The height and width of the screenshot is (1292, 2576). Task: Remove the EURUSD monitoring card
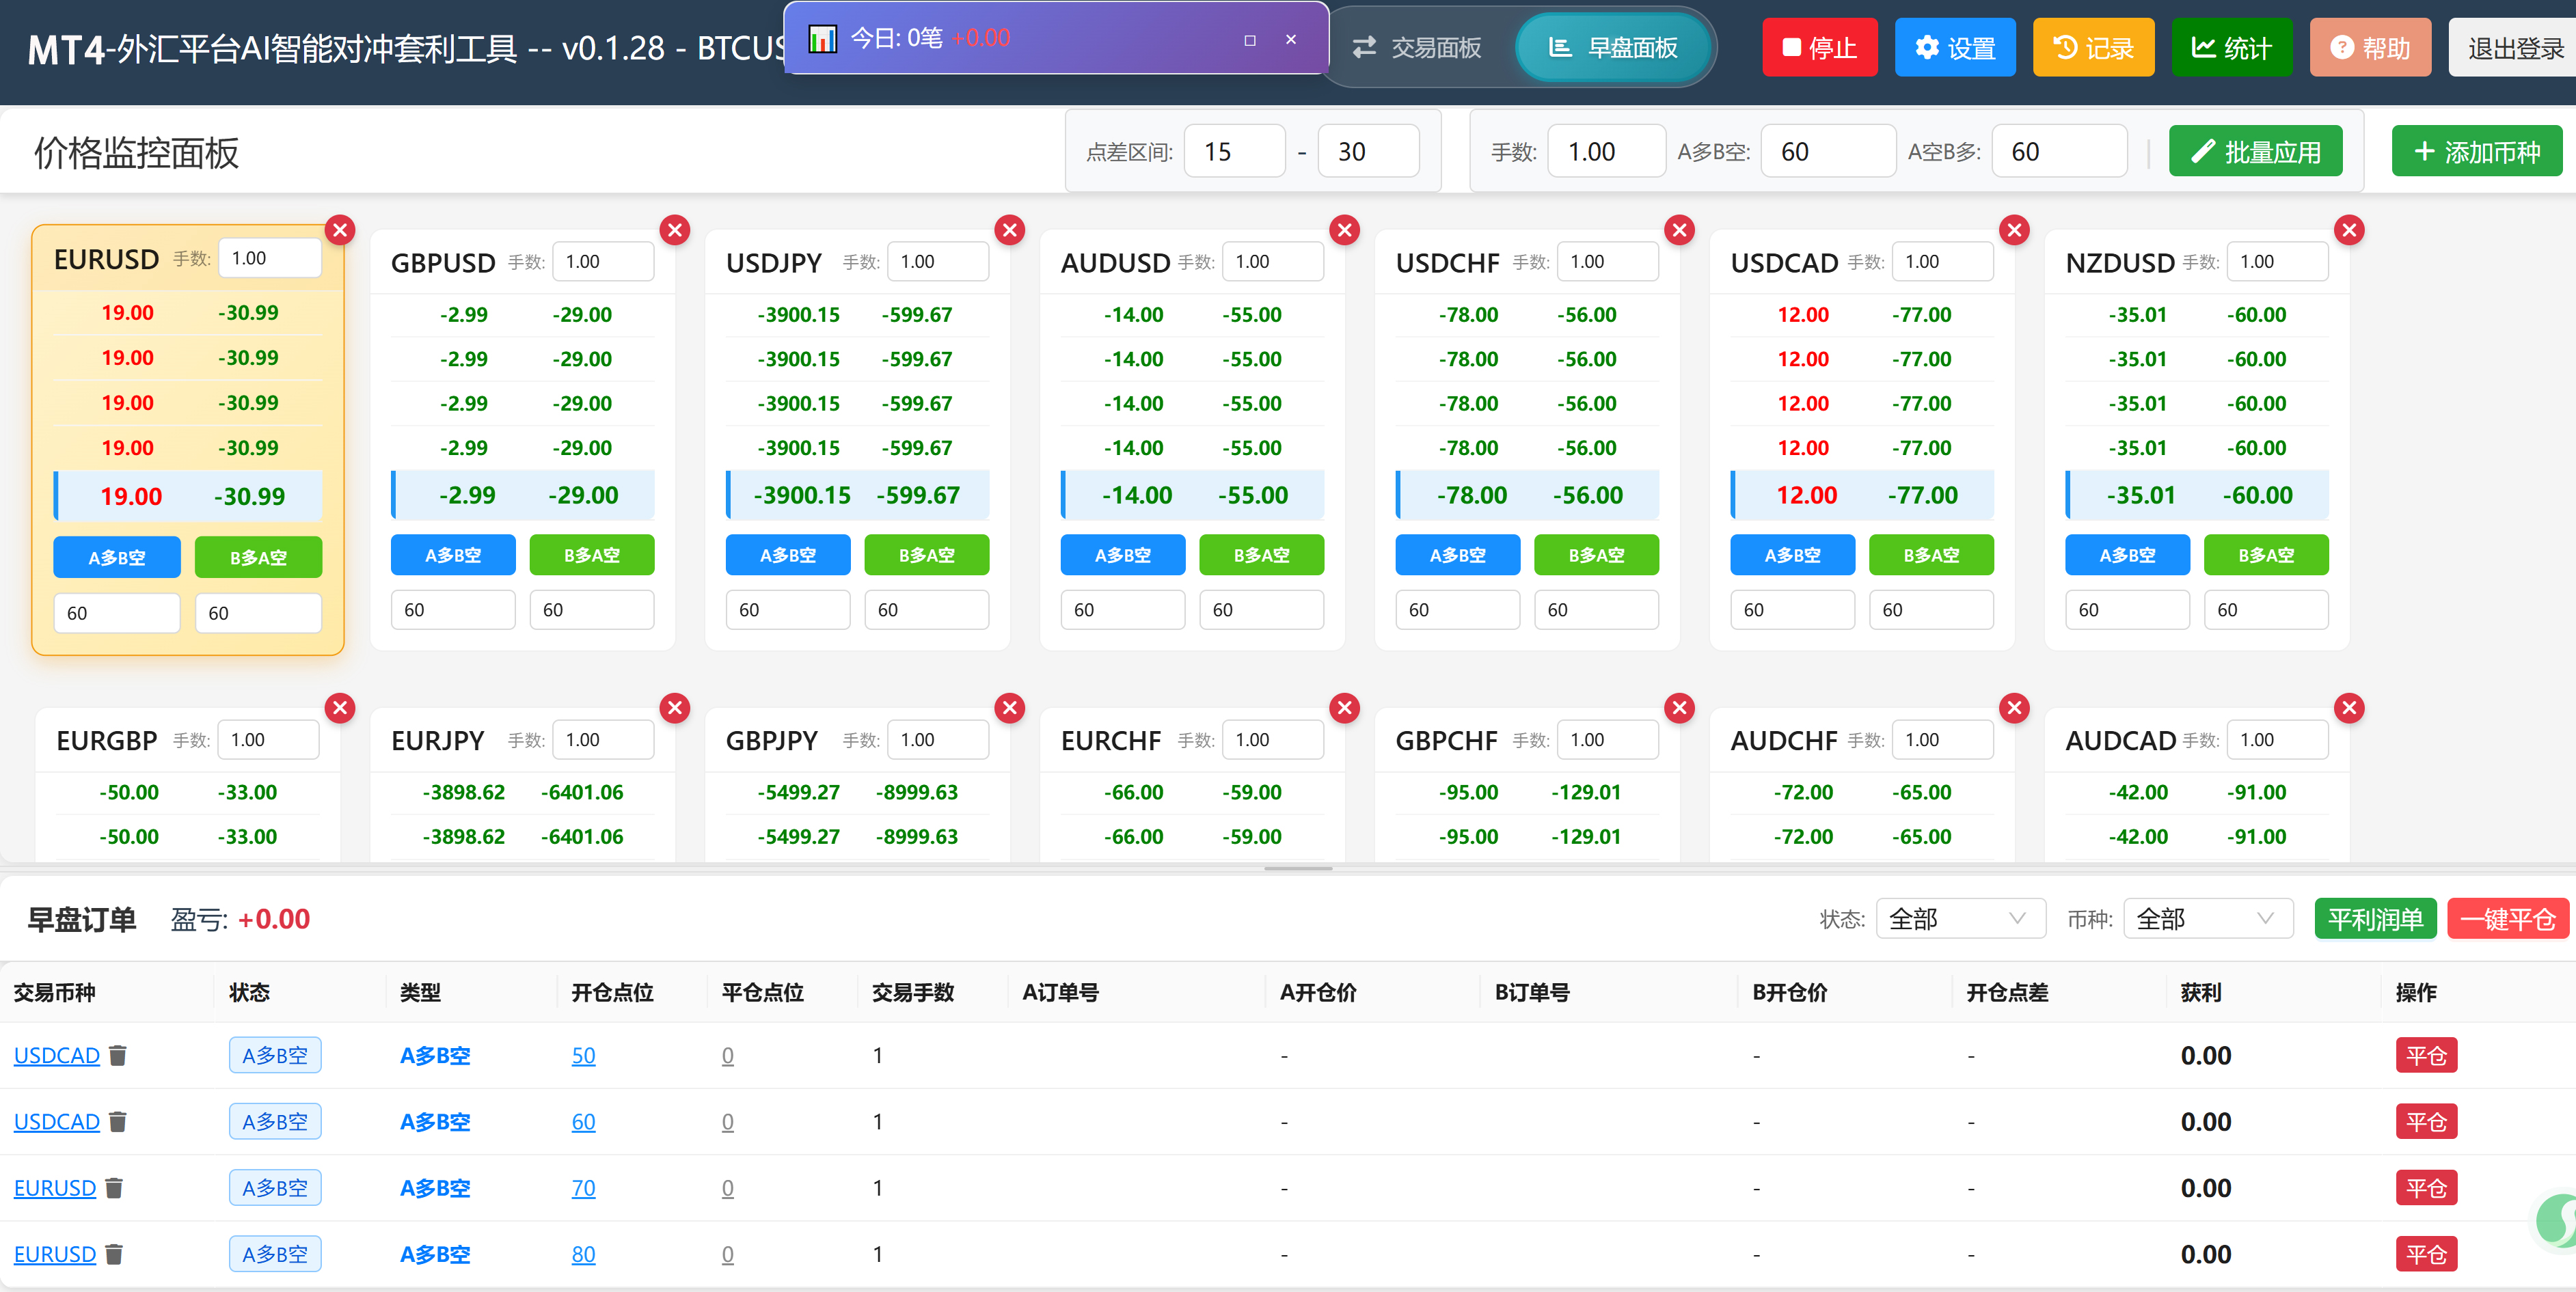click(x=340, y=229)
